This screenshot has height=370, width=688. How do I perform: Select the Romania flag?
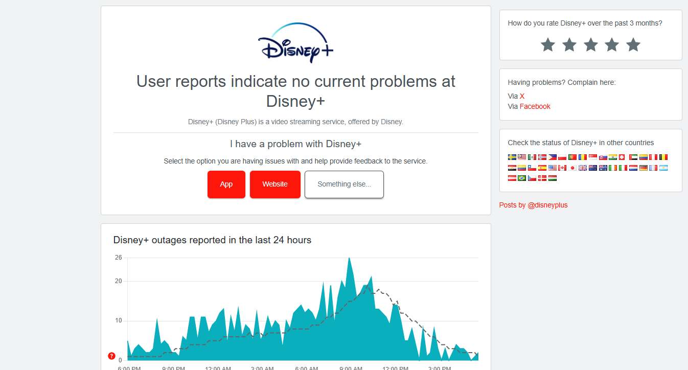(583, 157)
